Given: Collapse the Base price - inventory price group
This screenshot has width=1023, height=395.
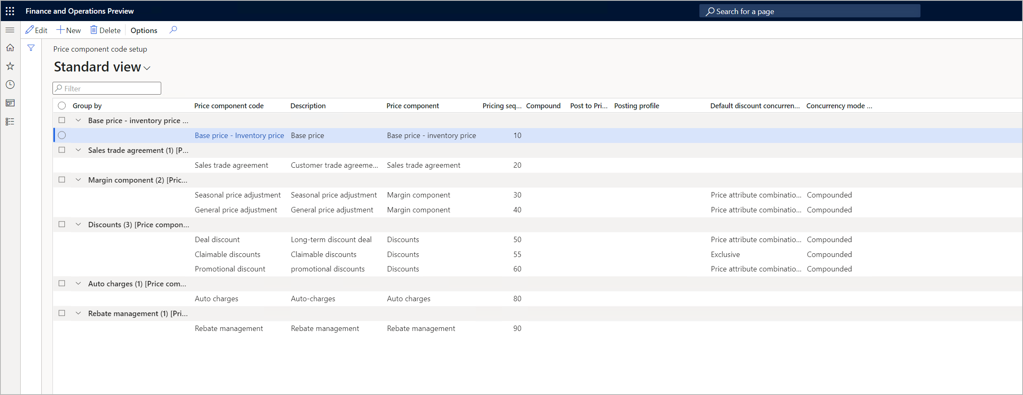Looking at the screenshot, I should (x=78, y=120).
